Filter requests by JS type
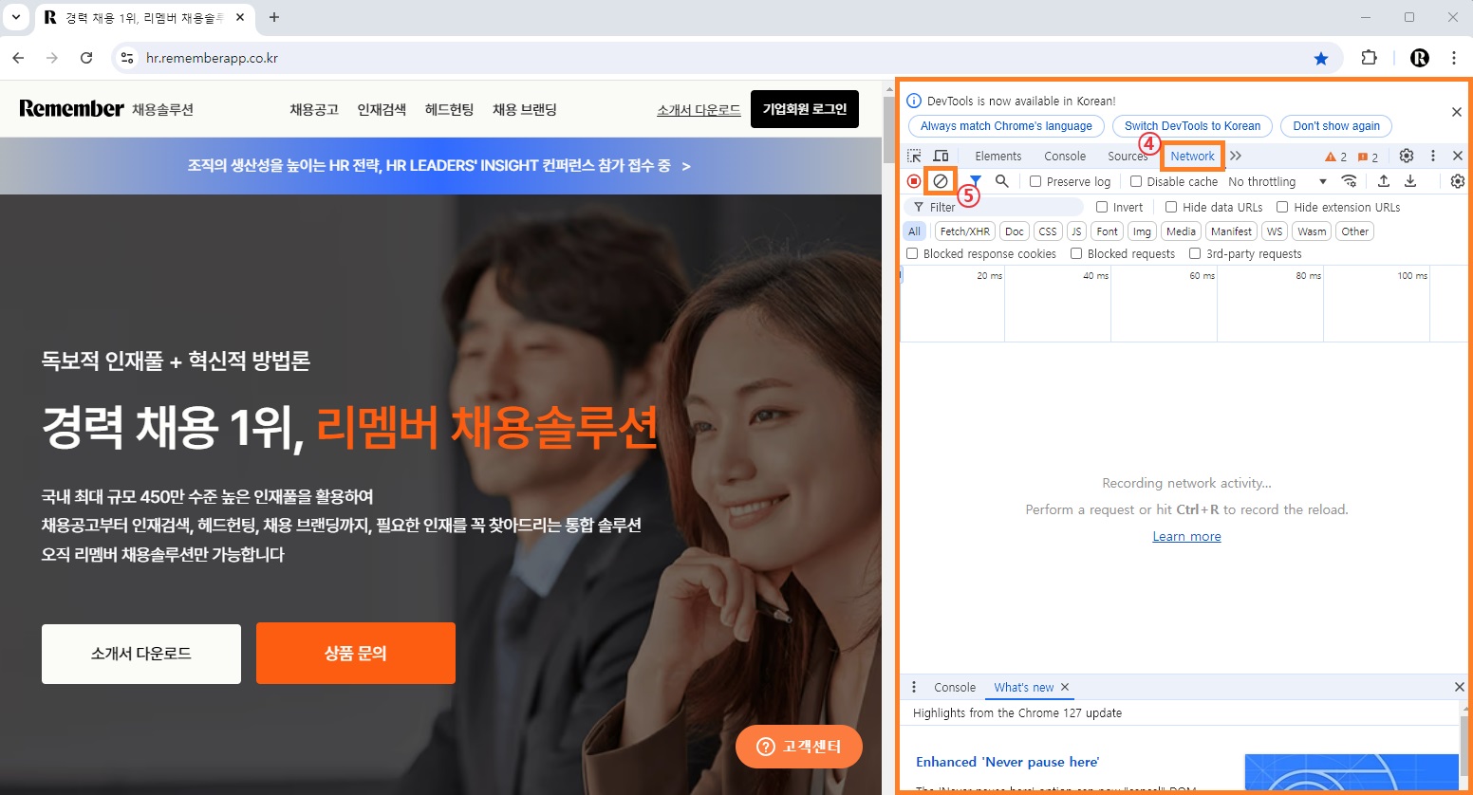The height and width of the screenshot is (795, 1473). [x=1076, y=231]
